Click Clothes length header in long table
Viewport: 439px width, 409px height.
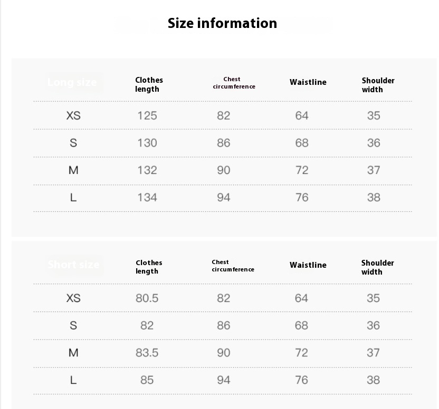point(149,84)
